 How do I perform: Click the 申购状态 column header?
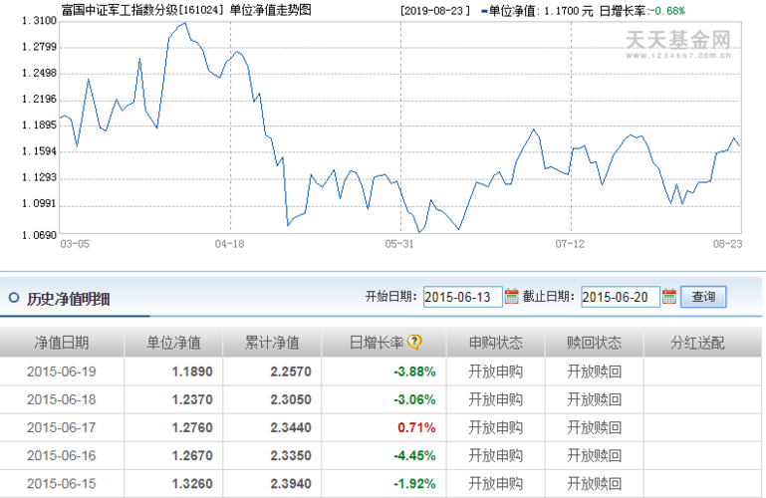[496, 343]
